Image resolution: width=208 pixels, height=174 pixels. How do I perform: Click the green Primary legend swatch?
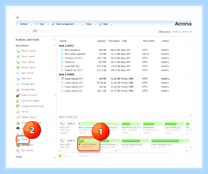point(60,155)
